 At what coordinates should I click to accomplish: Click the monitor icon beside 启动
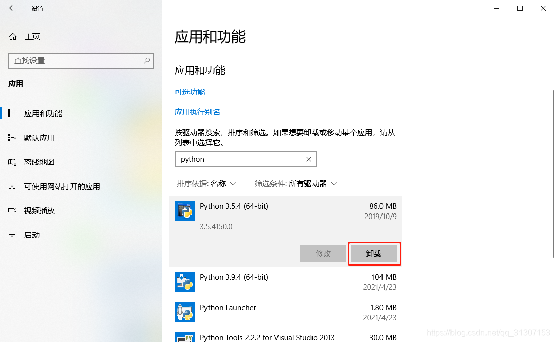pos(12,235)
